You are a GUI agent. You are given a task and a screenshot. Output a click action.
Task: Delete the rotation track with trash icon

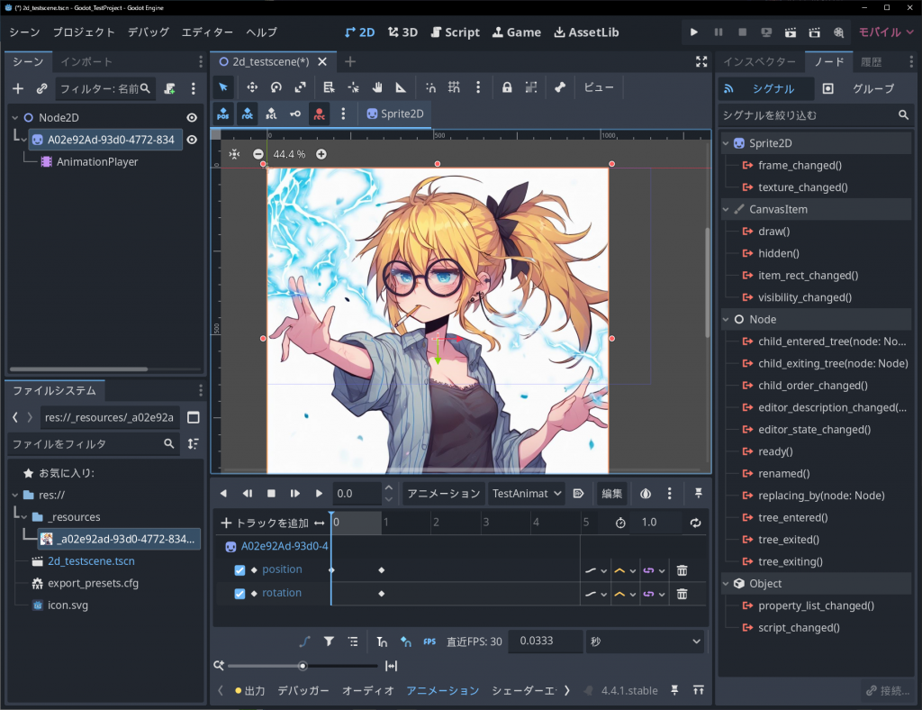682,594
